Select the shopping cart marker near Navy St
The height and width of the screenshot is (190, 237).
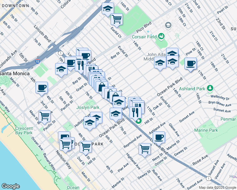[145, 149]
